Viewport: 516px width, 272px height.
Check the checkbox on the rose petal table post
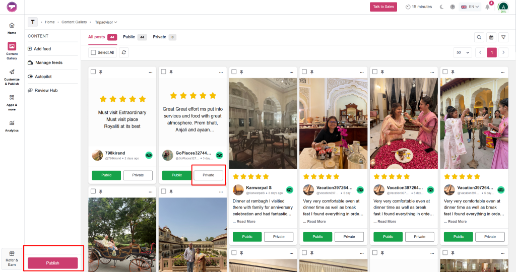tap(375, 72)
